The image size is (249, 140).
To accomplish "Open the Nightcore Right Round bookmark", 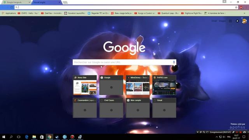I will pos(191,13).
